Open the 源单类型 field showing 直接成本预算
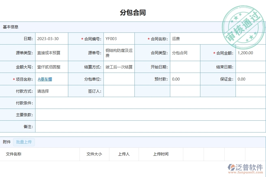Viewport: 266px width, 177px height. pos(51,53)
